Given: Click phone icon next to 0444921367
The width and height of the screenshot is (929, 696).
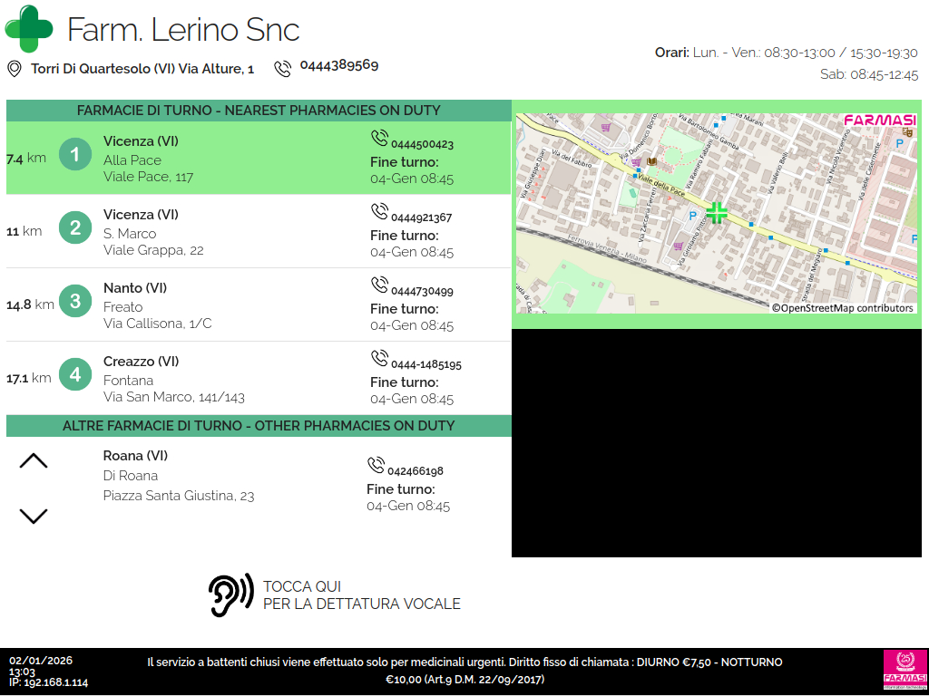Looking at the screenshot, I should pos(379,212).
